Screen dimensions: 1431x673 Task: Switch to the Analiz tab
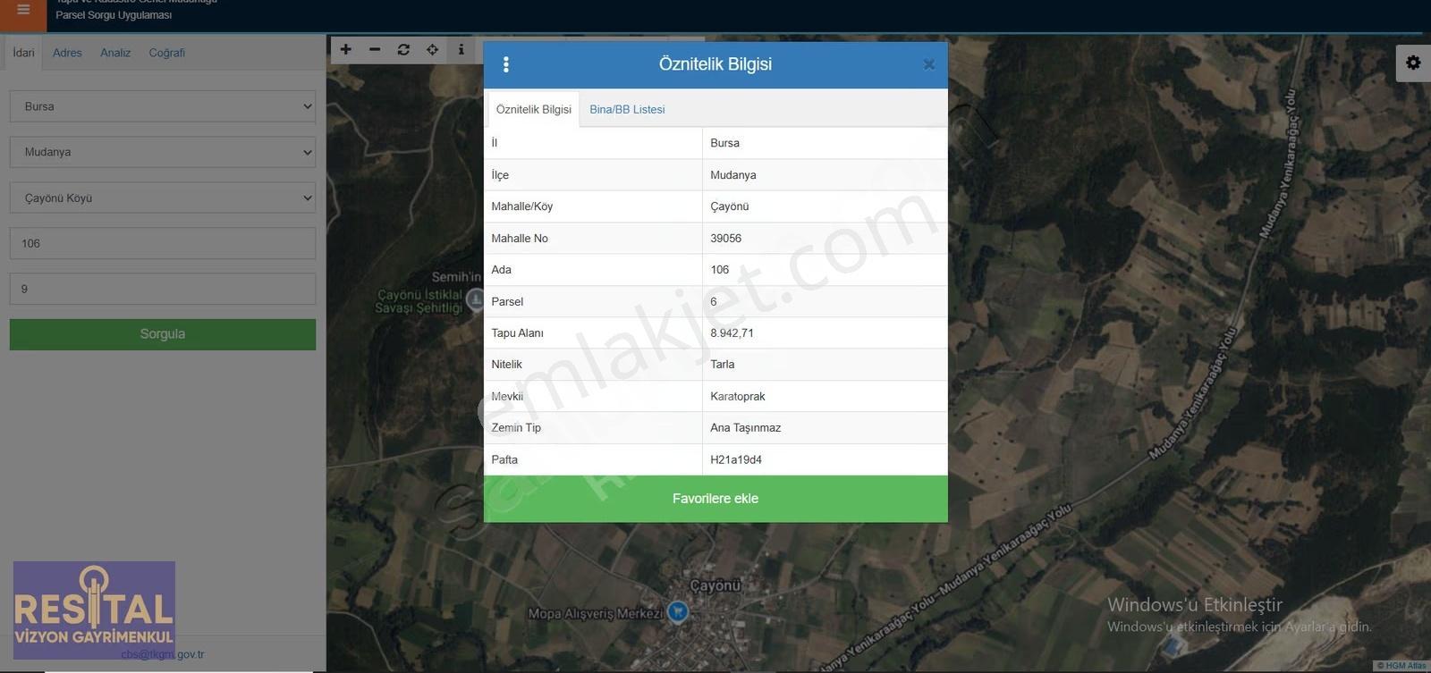point(115,53)
